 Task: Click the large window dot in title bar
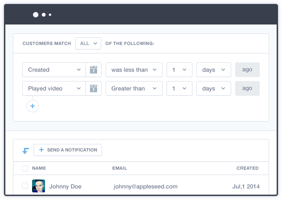click(36, 15)
